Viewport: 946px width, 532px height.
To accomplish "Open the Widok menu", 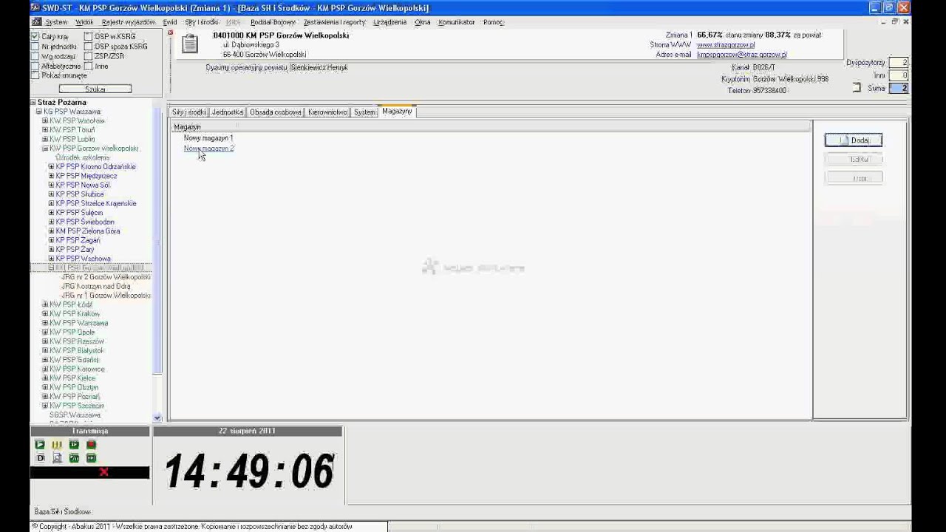I will click(84, 22).
